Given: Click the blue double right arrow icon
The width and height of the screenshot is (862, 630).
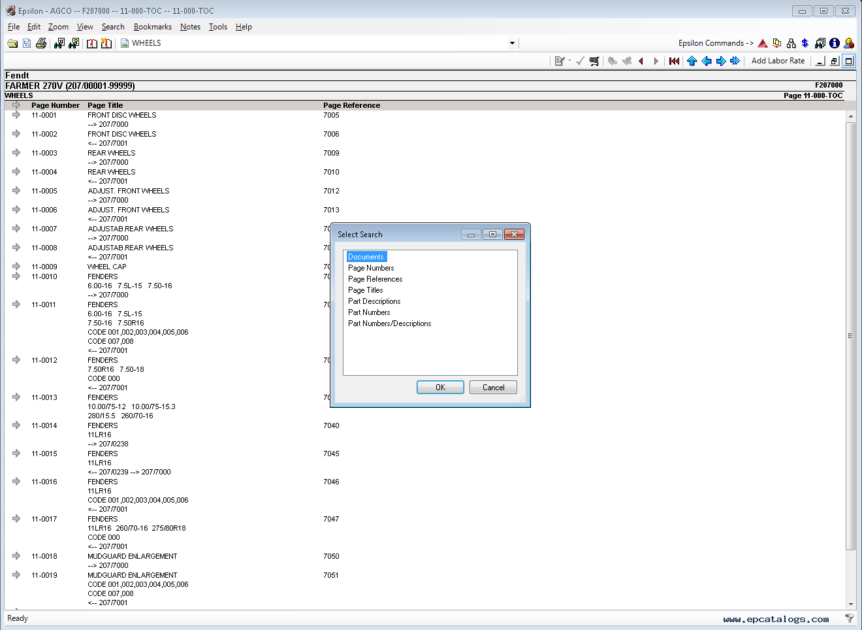Looking at the screenshot, I should tap(735, 61).
